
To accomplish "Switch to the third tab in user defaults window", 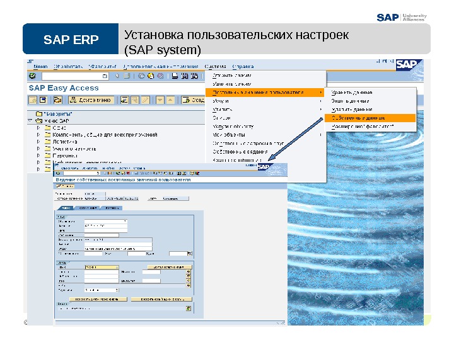I will [112, 208].
